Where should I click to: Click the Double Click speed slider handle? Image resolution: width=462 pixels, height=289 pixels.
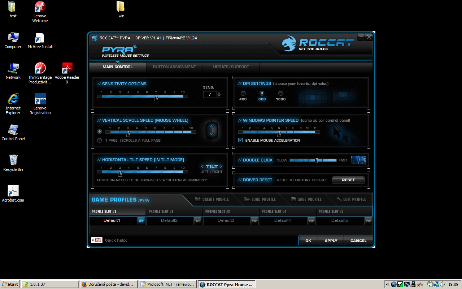316,160
